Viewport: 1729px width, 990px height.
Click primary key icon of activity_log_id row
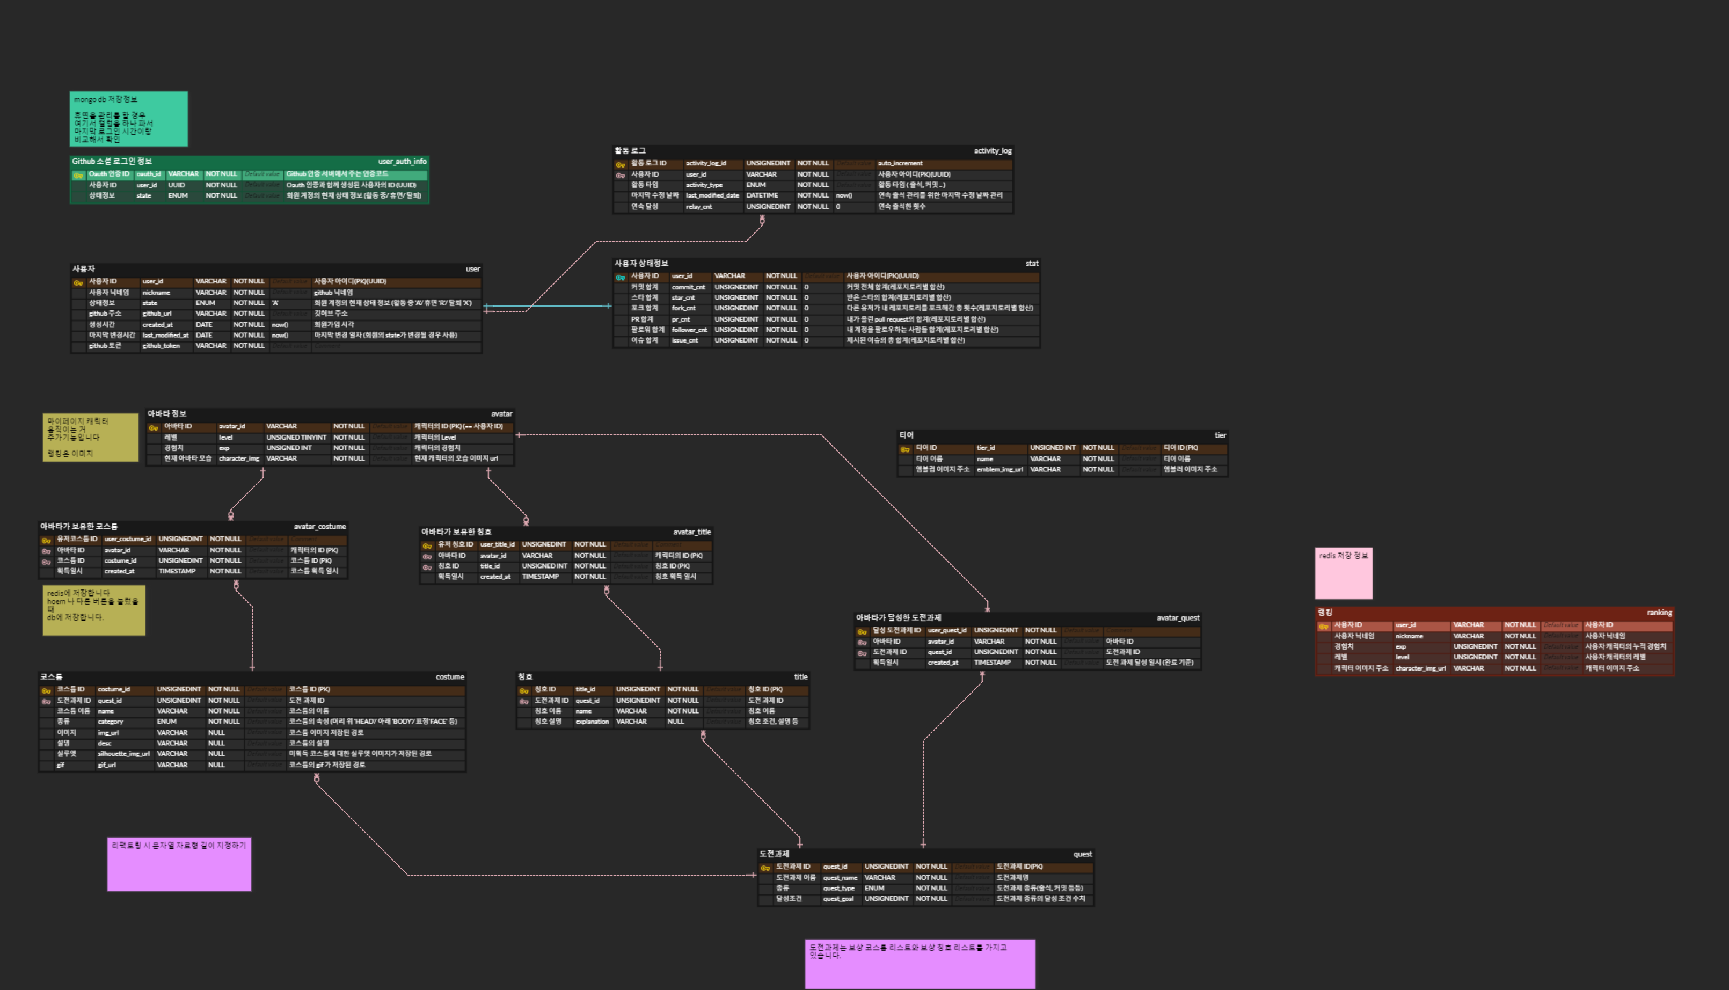click(x=621, y=164)
